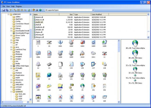151x108 pixels.
Task: Open the View menu
Action: click(8, 6)
